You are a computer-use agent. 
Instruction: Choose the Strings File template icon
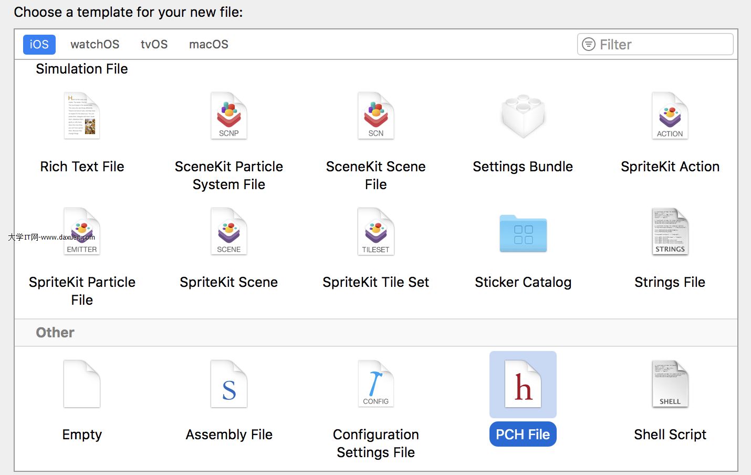pos(670,232)
